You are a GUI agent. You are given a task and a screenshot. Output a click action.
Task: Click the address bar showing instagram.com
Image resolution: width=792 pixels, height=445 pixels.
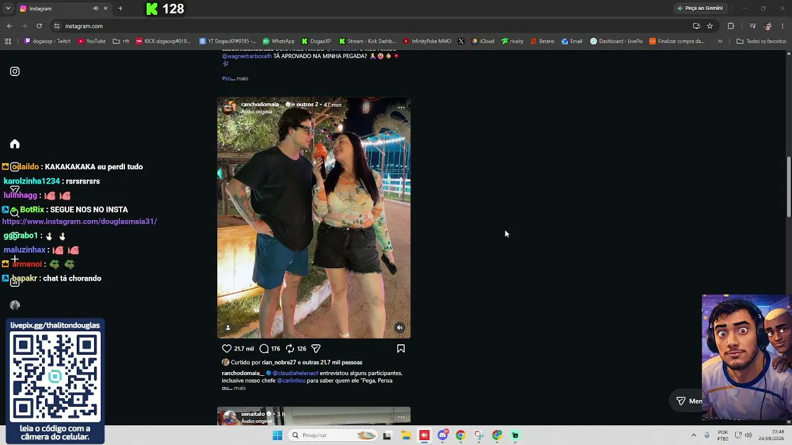[x=371, y=26]
